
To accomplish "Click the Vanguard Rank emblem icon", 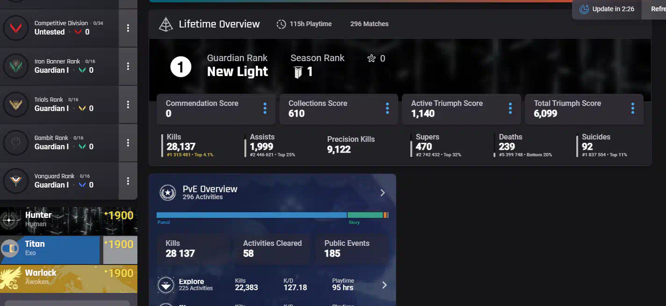I will click(x=16, y=181).
